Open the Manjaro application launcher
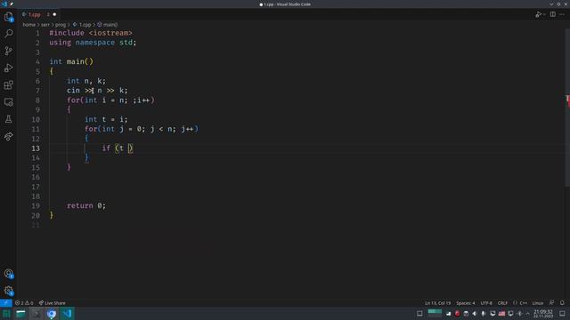This screenshot has width=570, height=320. [x=6, y=314]
